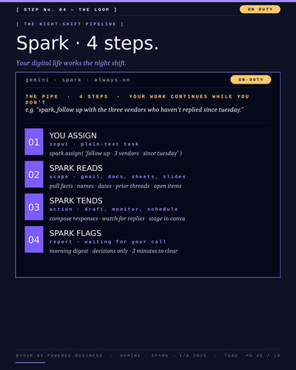Select the SPARK FLAGS heading
The width and height of the screenshot is (296, 370).
tap(75, 233)
